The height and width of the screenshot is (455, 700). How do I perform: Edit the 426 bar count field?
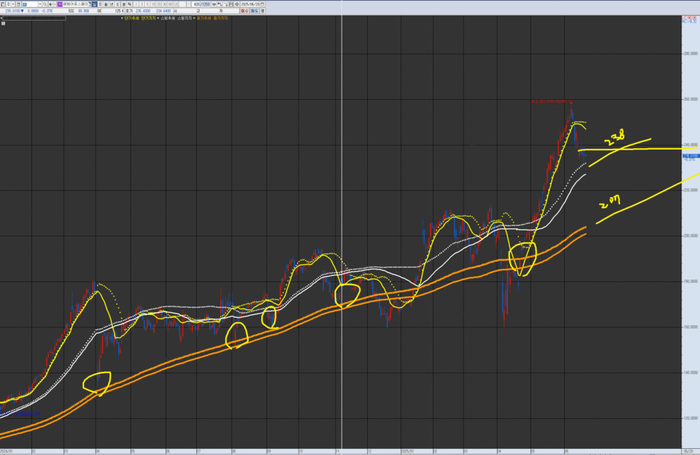click(x=196, y=4)
